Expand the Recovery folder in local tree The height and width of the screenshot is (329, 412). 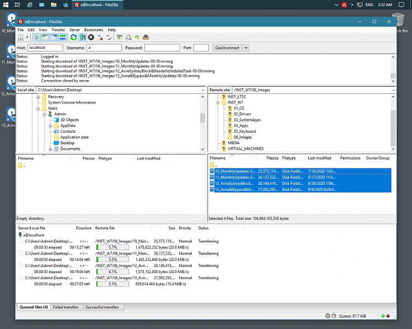tap(38, 97)
